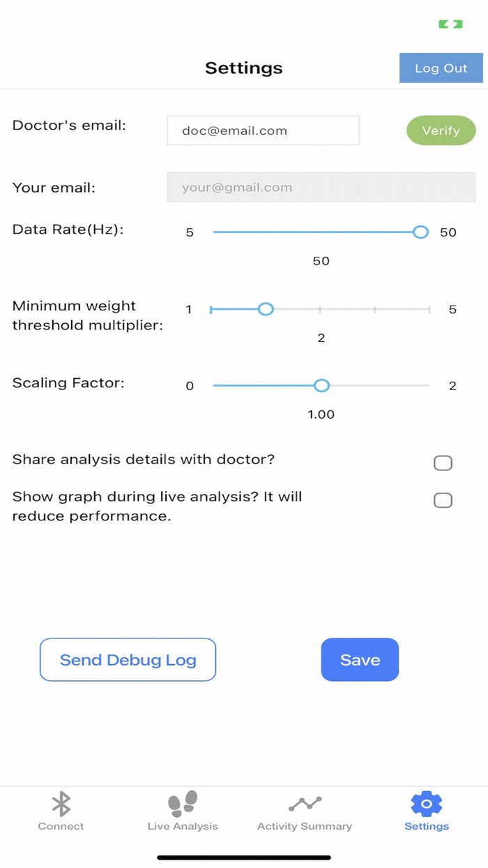
Task: Tap the home indicator bar
Action: pos(244,858)
